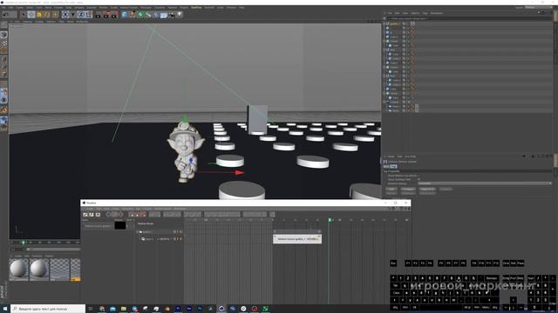Viewport: 558px width, 313px height.
Task: Click Render to Picture Viewer icon
Action: pos(106,15)
